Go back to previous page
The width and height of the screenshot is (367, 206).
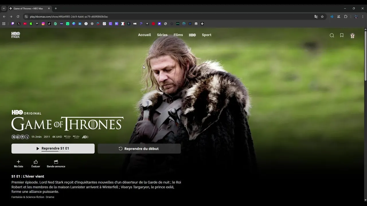click(4, 17)
